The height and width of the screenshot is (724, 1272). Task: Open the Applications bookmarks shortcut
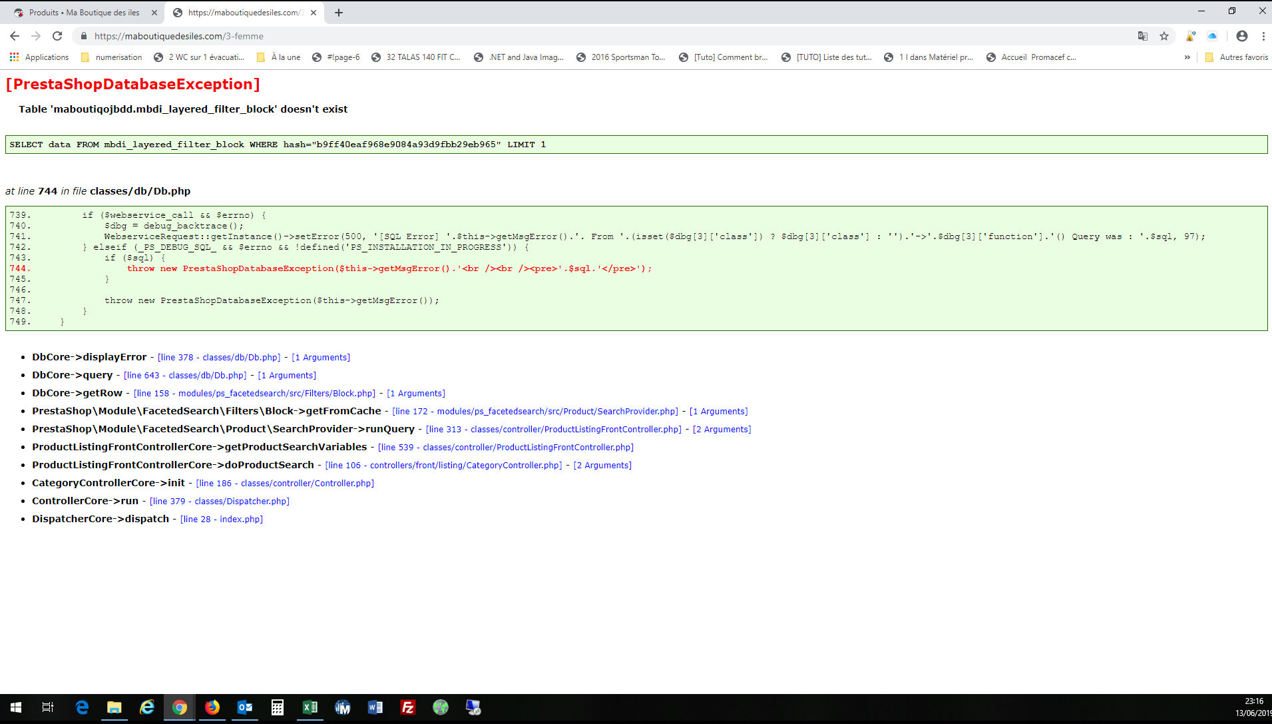(x=39, y=57)
